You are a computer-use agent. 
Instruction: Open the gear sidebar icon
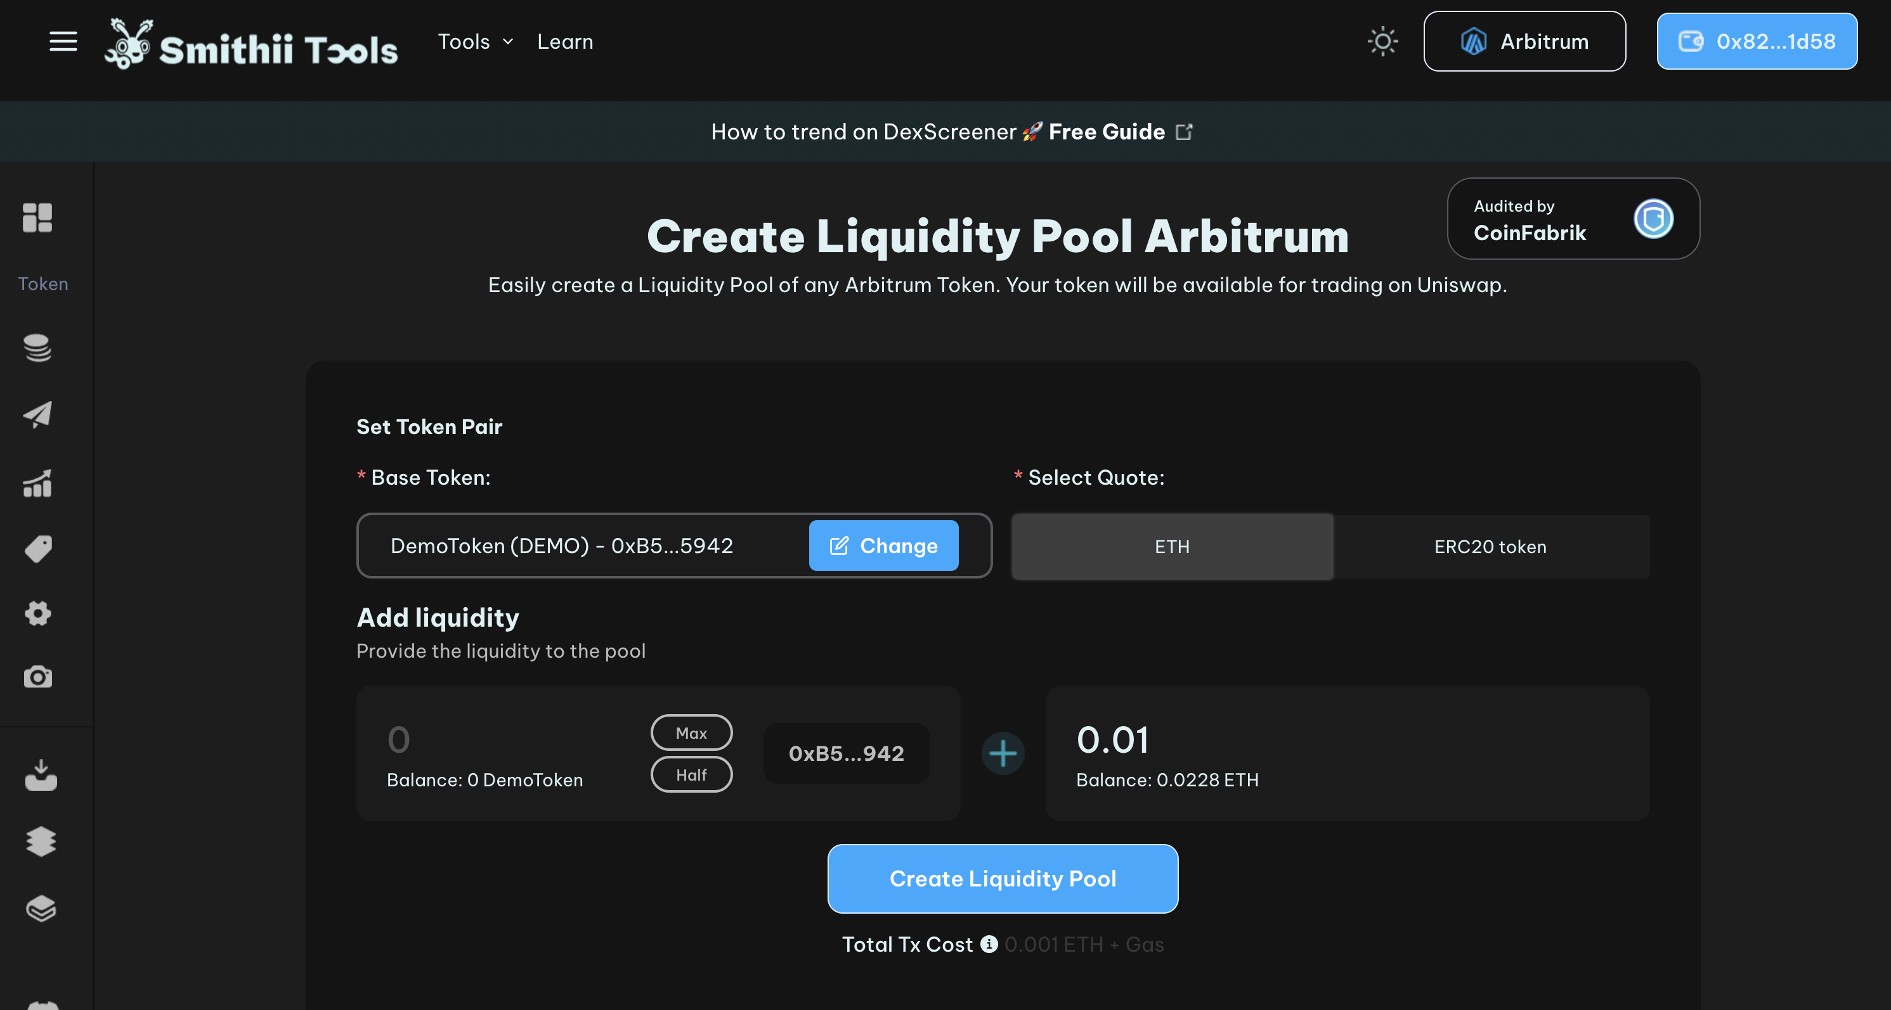point(37,613)
